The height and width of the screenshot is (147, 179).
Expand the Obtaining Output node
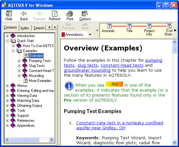[x=7, y=106]
